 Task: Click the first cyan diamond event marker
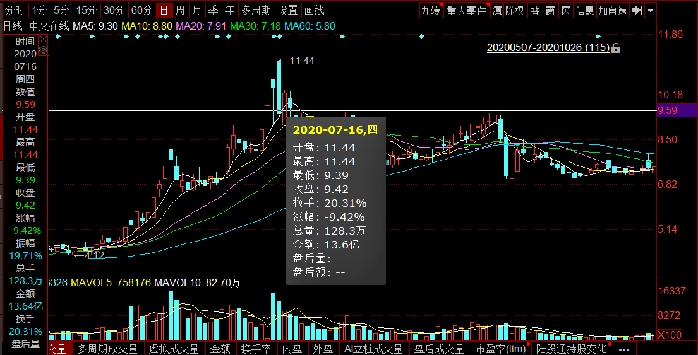58,37
